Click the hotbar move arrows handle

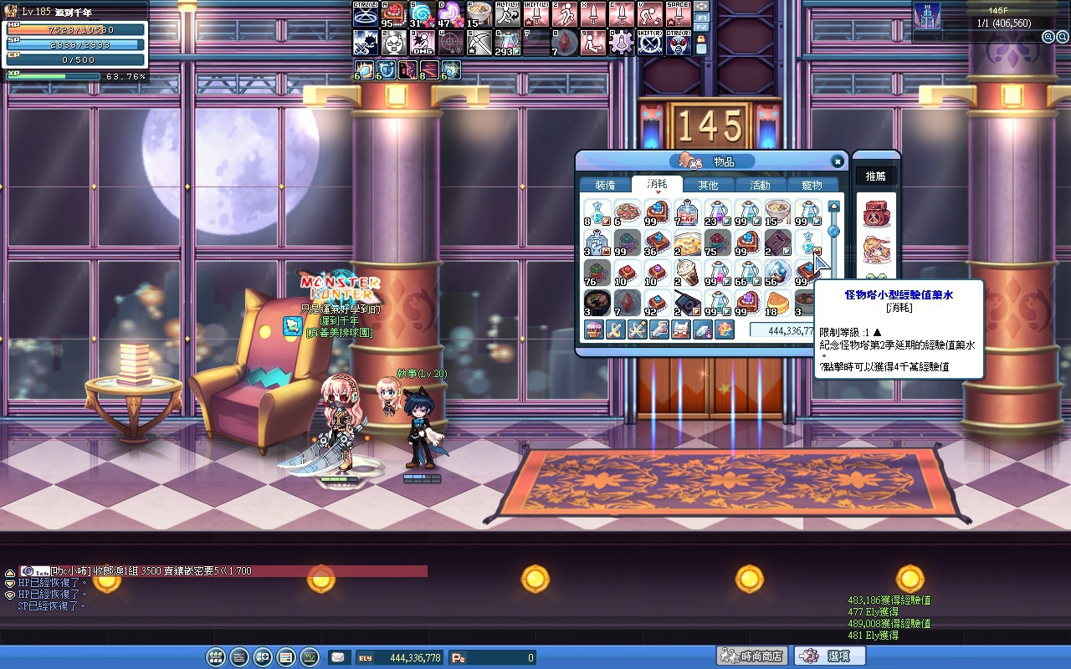[701, 7]
